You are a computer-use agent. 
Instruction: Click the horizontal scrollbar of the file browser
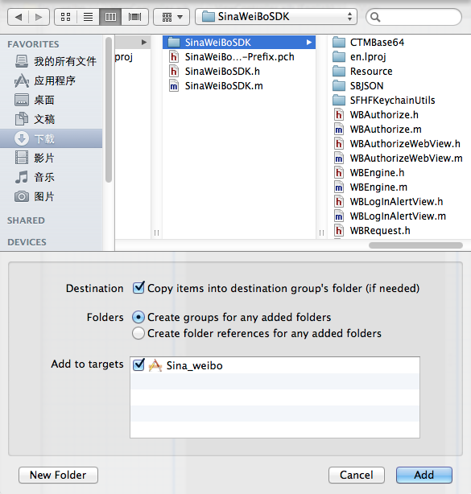click(415, 245)
